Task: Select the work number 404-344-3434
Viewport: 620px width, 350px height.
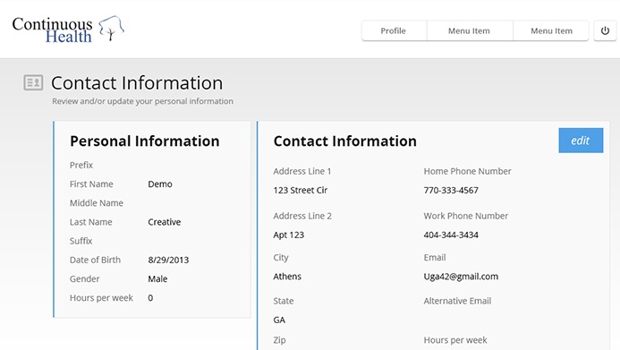Action: (x=451, y=235)
